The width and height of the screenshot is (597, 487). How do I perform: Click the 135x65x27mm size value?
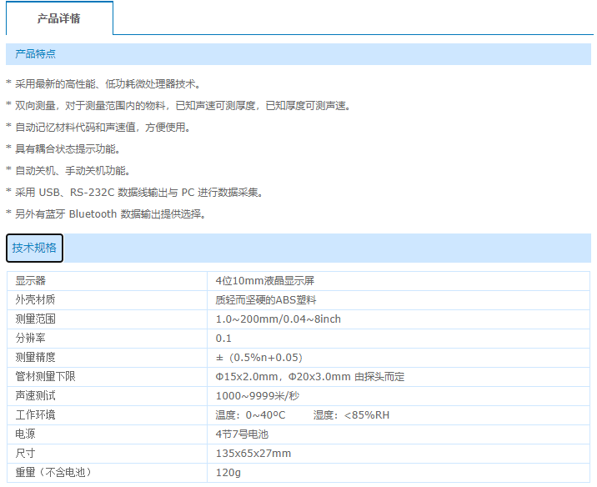[x=253, y=454]
